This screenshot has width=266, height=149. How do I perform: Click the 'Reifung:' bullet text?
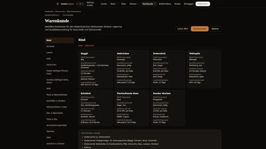(x=87, y=147)
